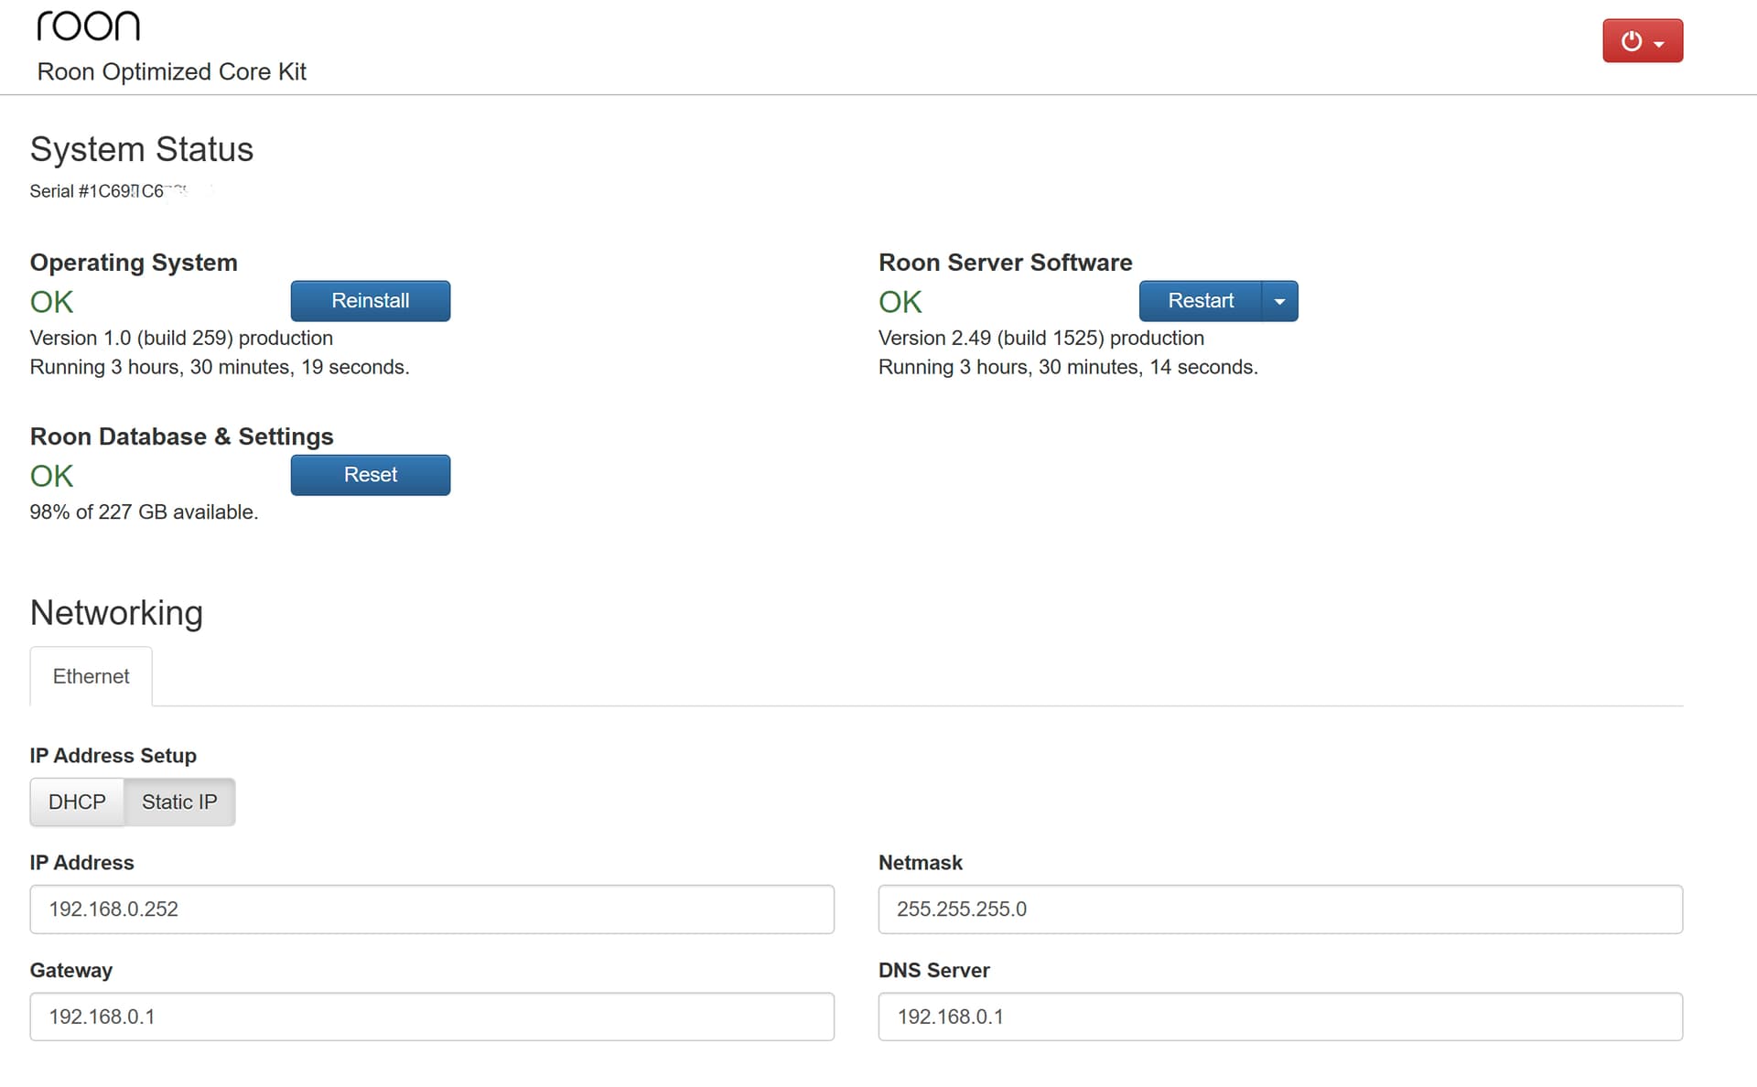Screen dimensions: 1757x1087
Task: Click the System Status heading
Action: click(142, 149)
